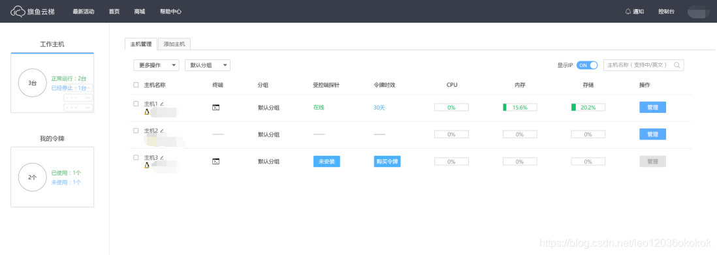This screenshot has height=255, width=717.
Task: Click edit pencil next to 主机3
Action: (161, 158)
